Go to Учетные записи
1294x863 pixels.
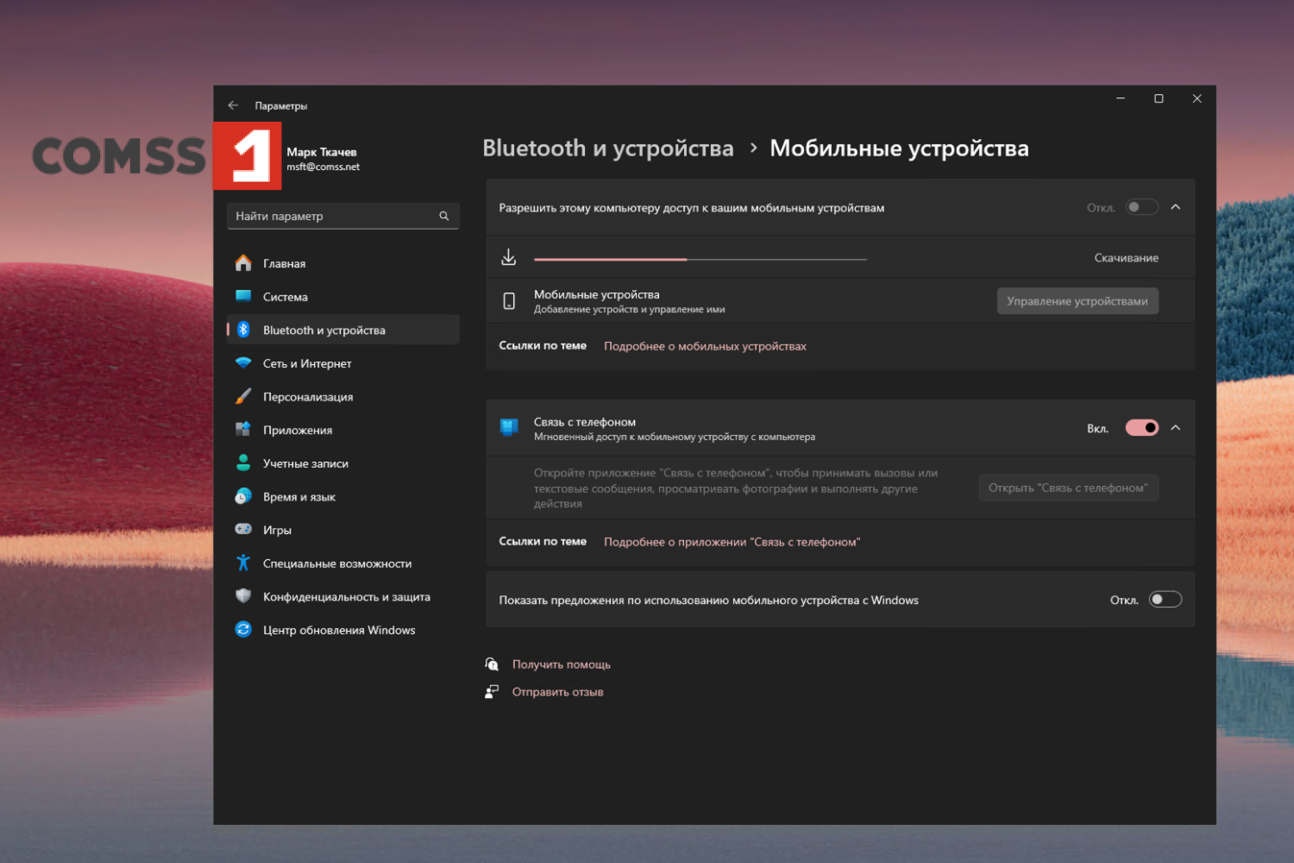(342, 463)
